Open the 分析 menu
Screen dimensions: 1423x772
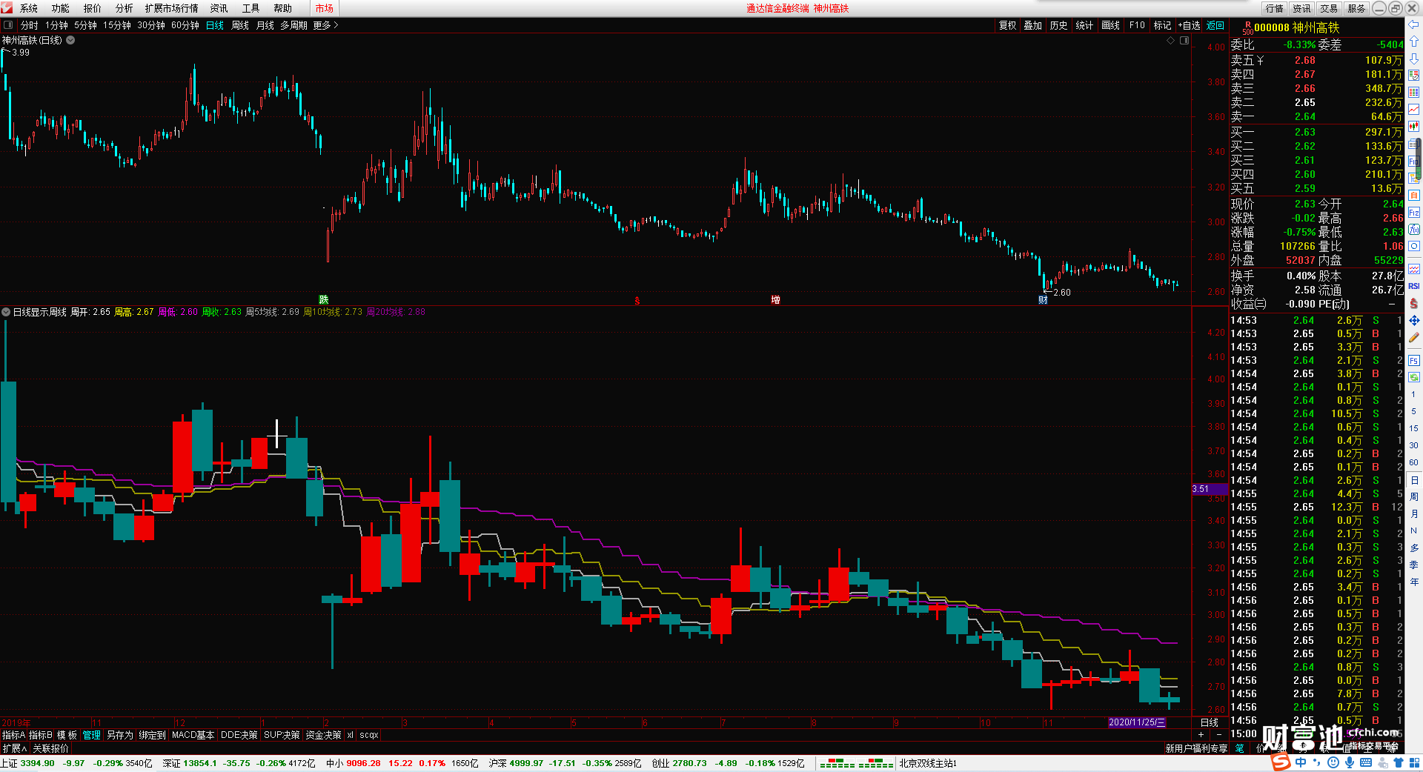tap(125, 8)
